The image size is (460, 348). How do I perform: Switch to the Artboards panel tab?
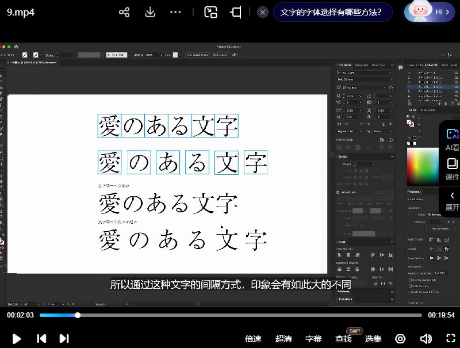pyautogui.click(x=431, y=65)
